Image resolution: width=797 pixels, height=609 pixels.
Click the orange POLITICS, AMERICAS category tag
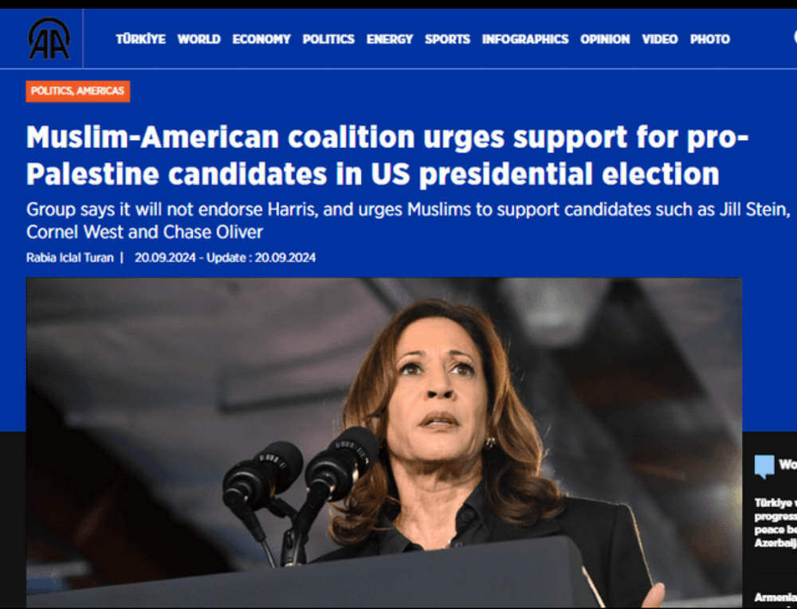pyautogui.click(x=78, y=92)
